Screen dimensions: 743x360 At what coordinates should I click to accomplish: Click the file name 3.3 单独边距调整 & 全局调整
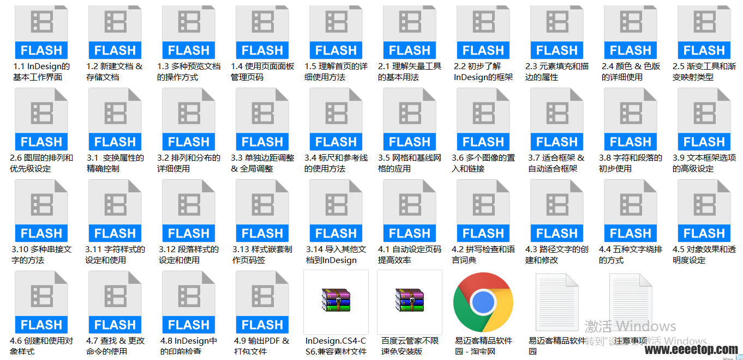click(262, 163)
